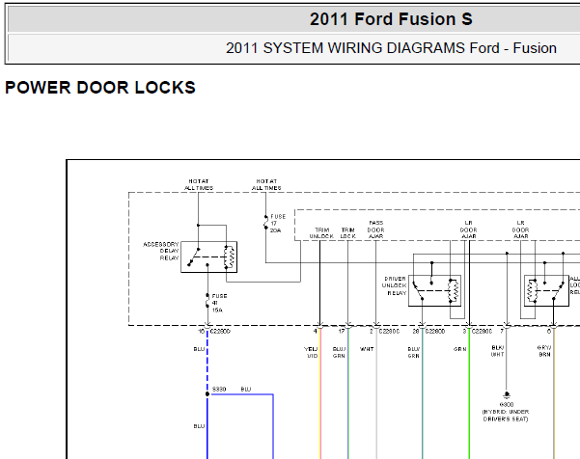Click the BLU/GRN label at pin 28
Viewport: 580px width, 459px height.
tap(414, 352)
